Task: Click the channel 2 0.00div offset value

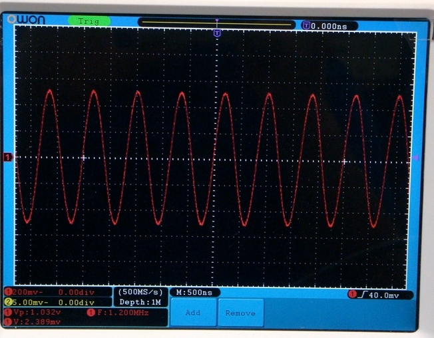Action: coord(77,302)
